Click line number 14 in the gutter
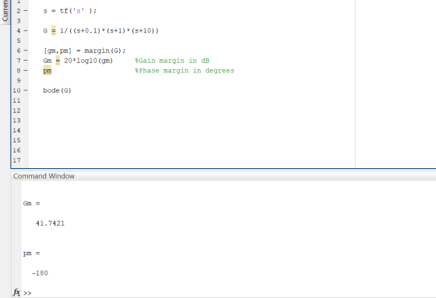 tap(16, 131)
